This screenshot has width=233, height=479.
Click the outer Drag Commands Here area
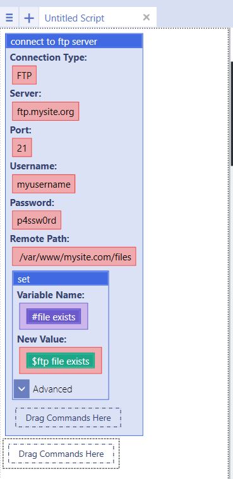[61, 454]
